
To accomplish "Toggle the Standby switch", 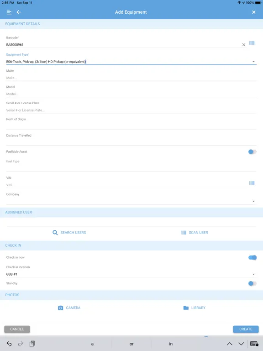I will 252,284.
